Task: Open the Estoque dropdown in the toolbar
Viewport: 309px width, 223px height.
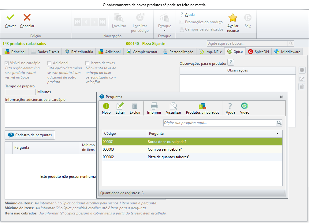Action: (x=165, y=22)
